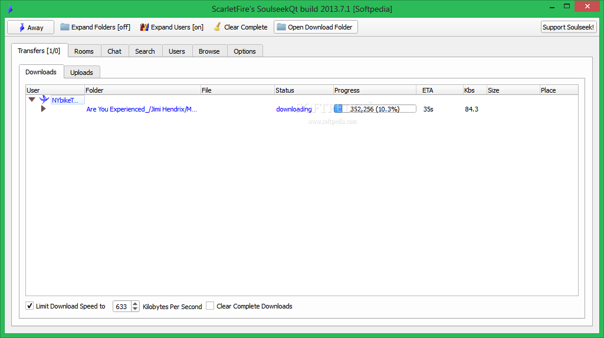Click the 352,256 (10.3%) progress bar
The height and width of the screenshot is (338, 604).
click(x=375, y=109)
